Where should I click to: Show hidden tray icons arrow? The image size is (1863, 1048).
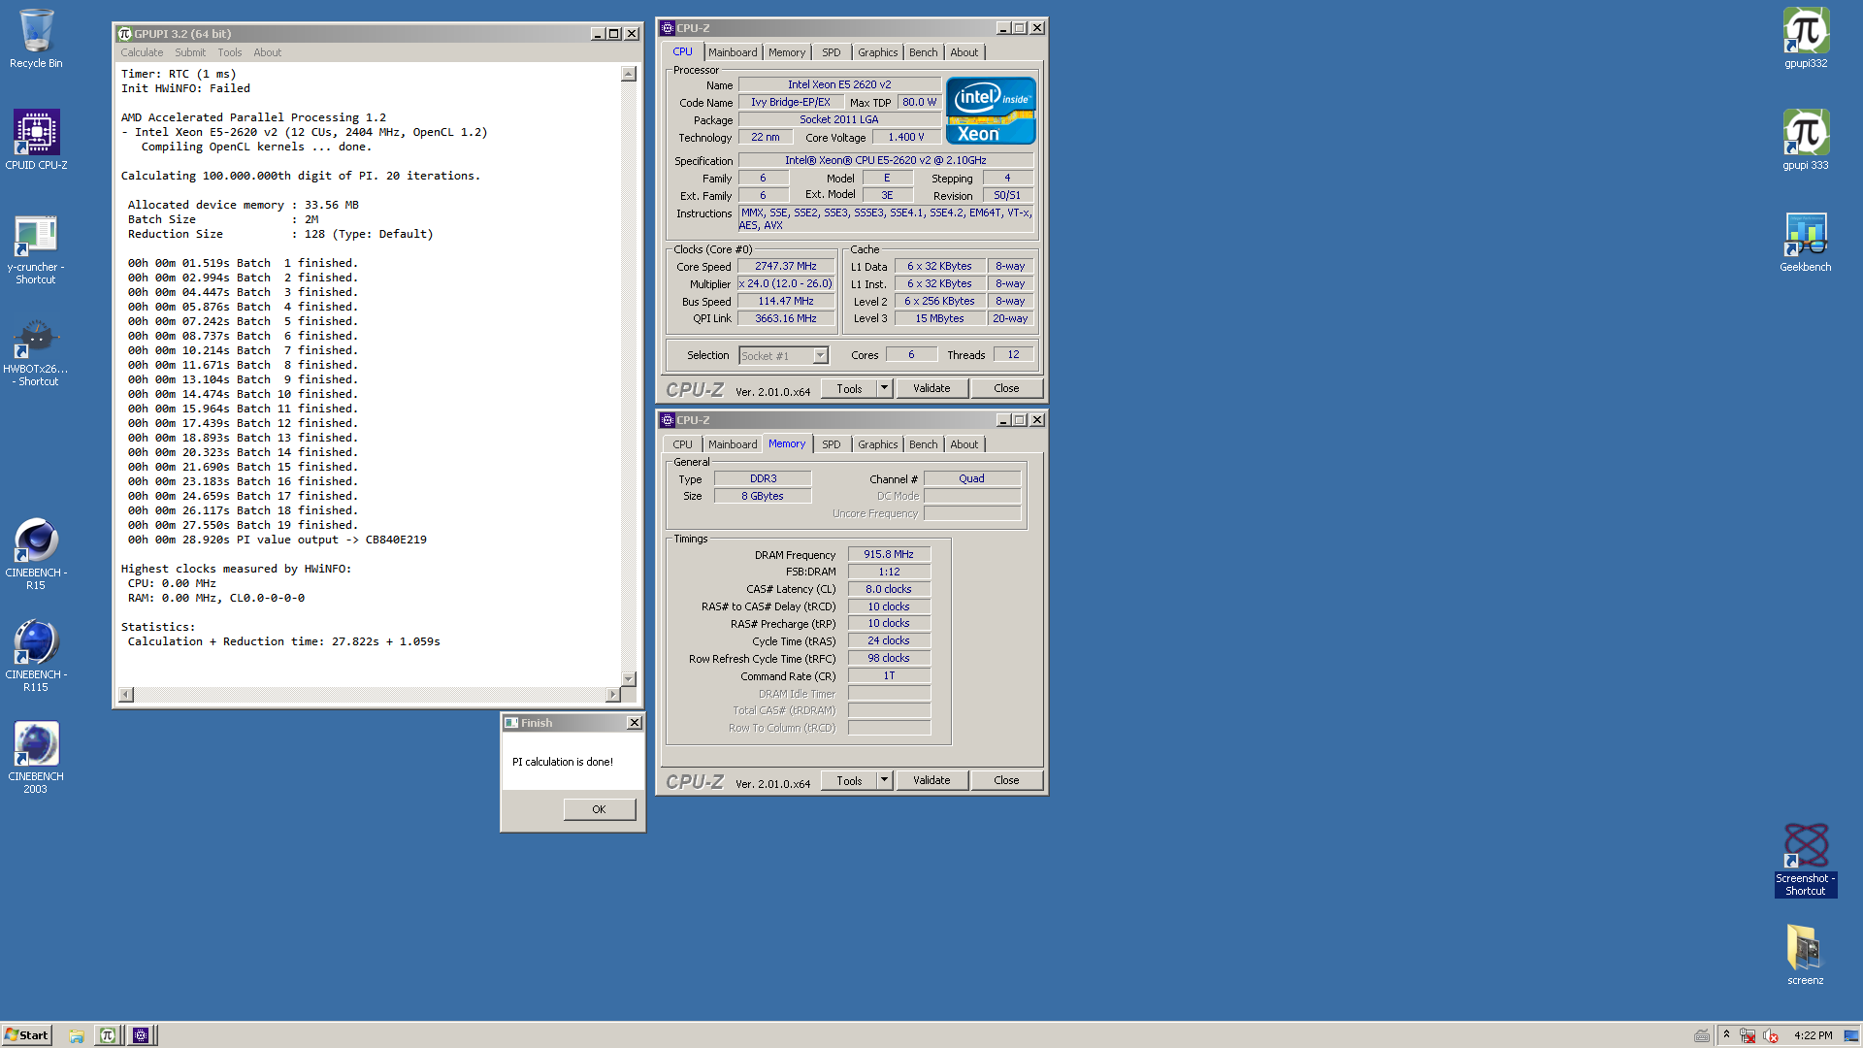1726,1035
